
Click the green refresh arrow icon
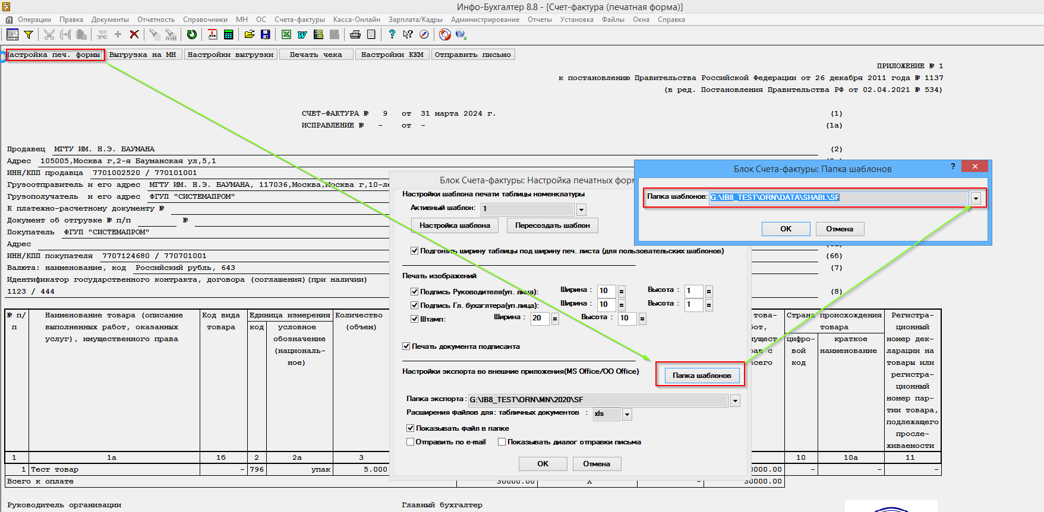192,34
